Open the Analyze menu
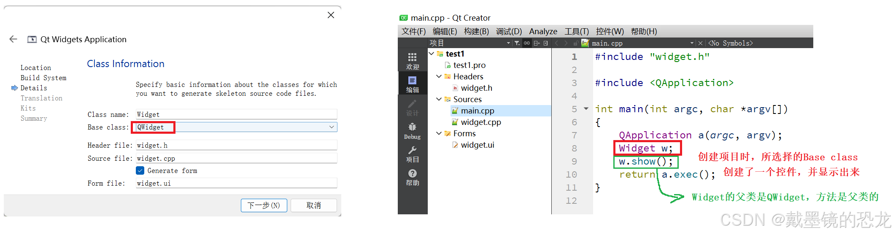Screen dimensions: 893x235 [543, 32]
